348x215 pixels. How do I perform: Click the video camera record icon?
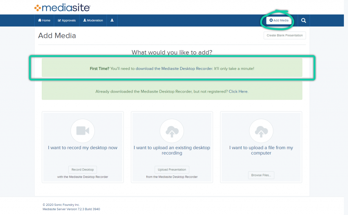(x=83, y=131)
